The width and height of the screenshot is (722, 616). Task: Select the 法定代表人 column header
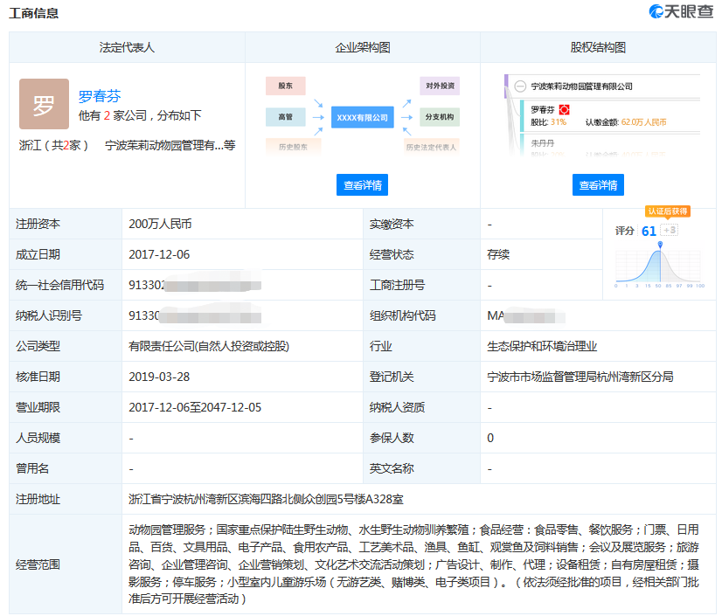pyautogui.click(x=127, y=48)
